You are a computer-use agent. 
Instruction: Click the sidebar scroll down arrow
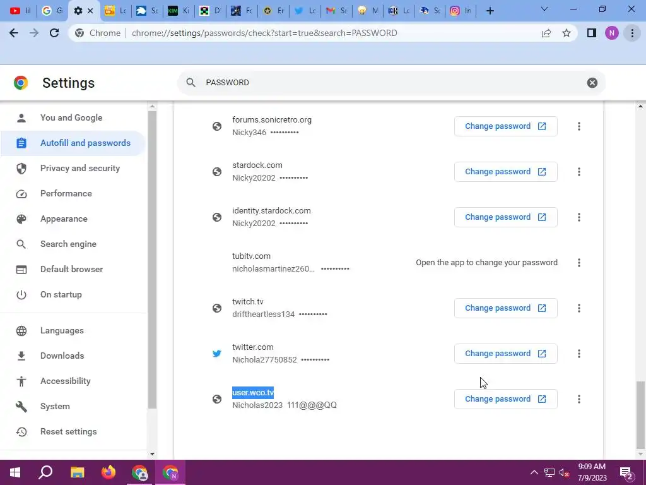[152, 453]
